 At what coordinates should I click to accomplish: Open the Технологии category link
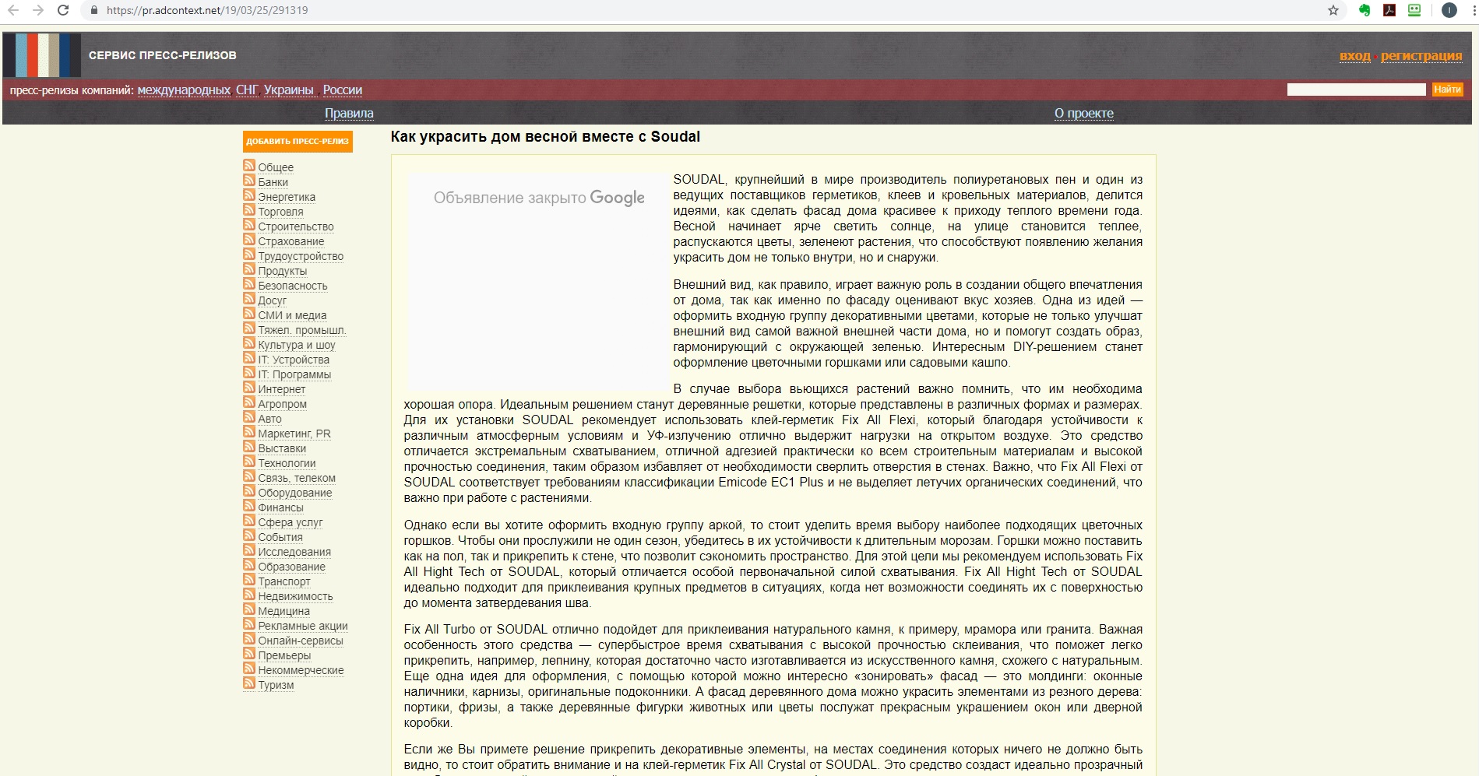click(287, 463)
